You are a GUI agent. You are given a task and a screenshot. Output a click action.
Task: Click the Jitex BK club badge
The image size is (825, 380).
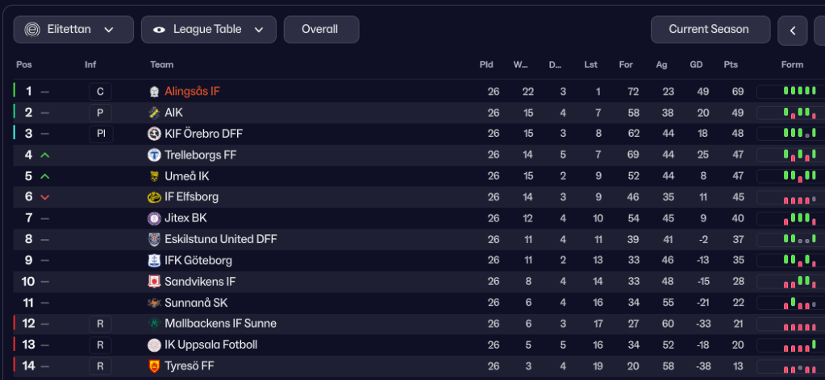point(155,218)
